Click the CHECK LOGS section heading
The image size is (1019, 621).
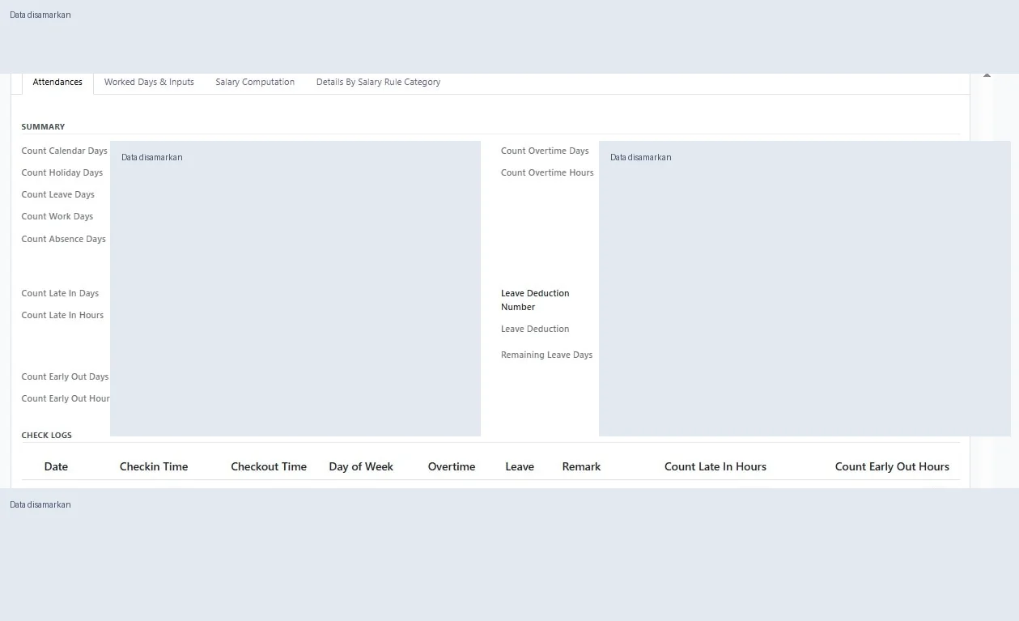coord(46,436)
